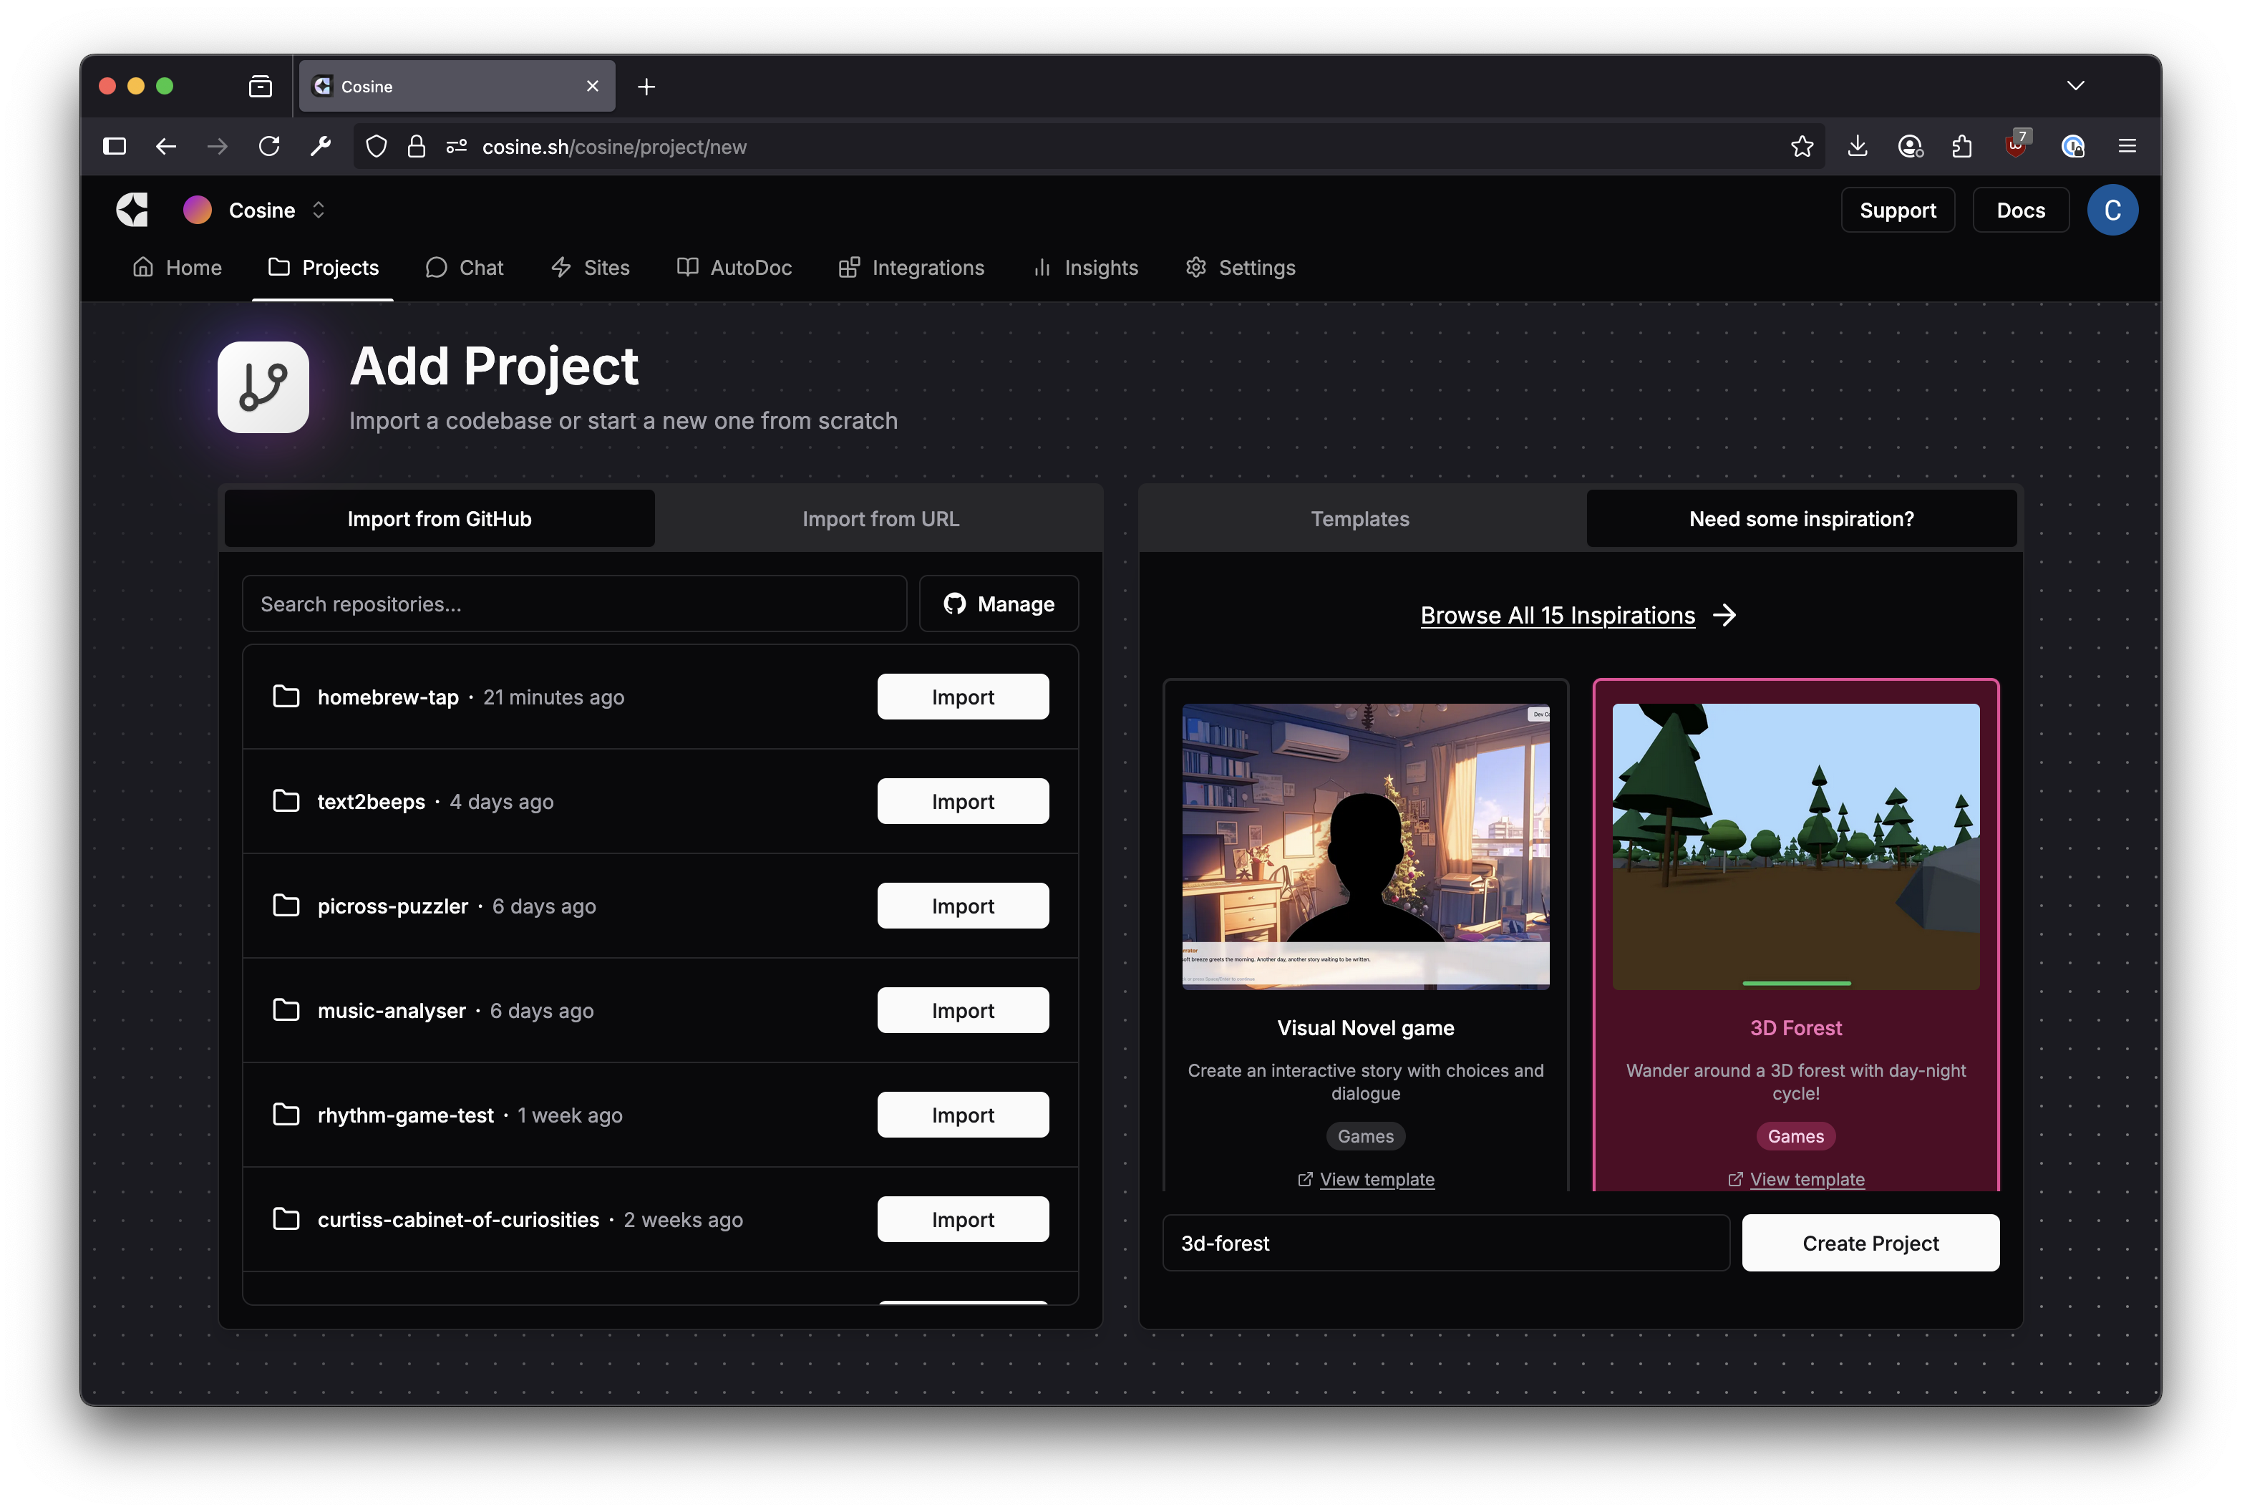Switch to the Templates tab
Screen dimensions: 2242x1512
1359,519
